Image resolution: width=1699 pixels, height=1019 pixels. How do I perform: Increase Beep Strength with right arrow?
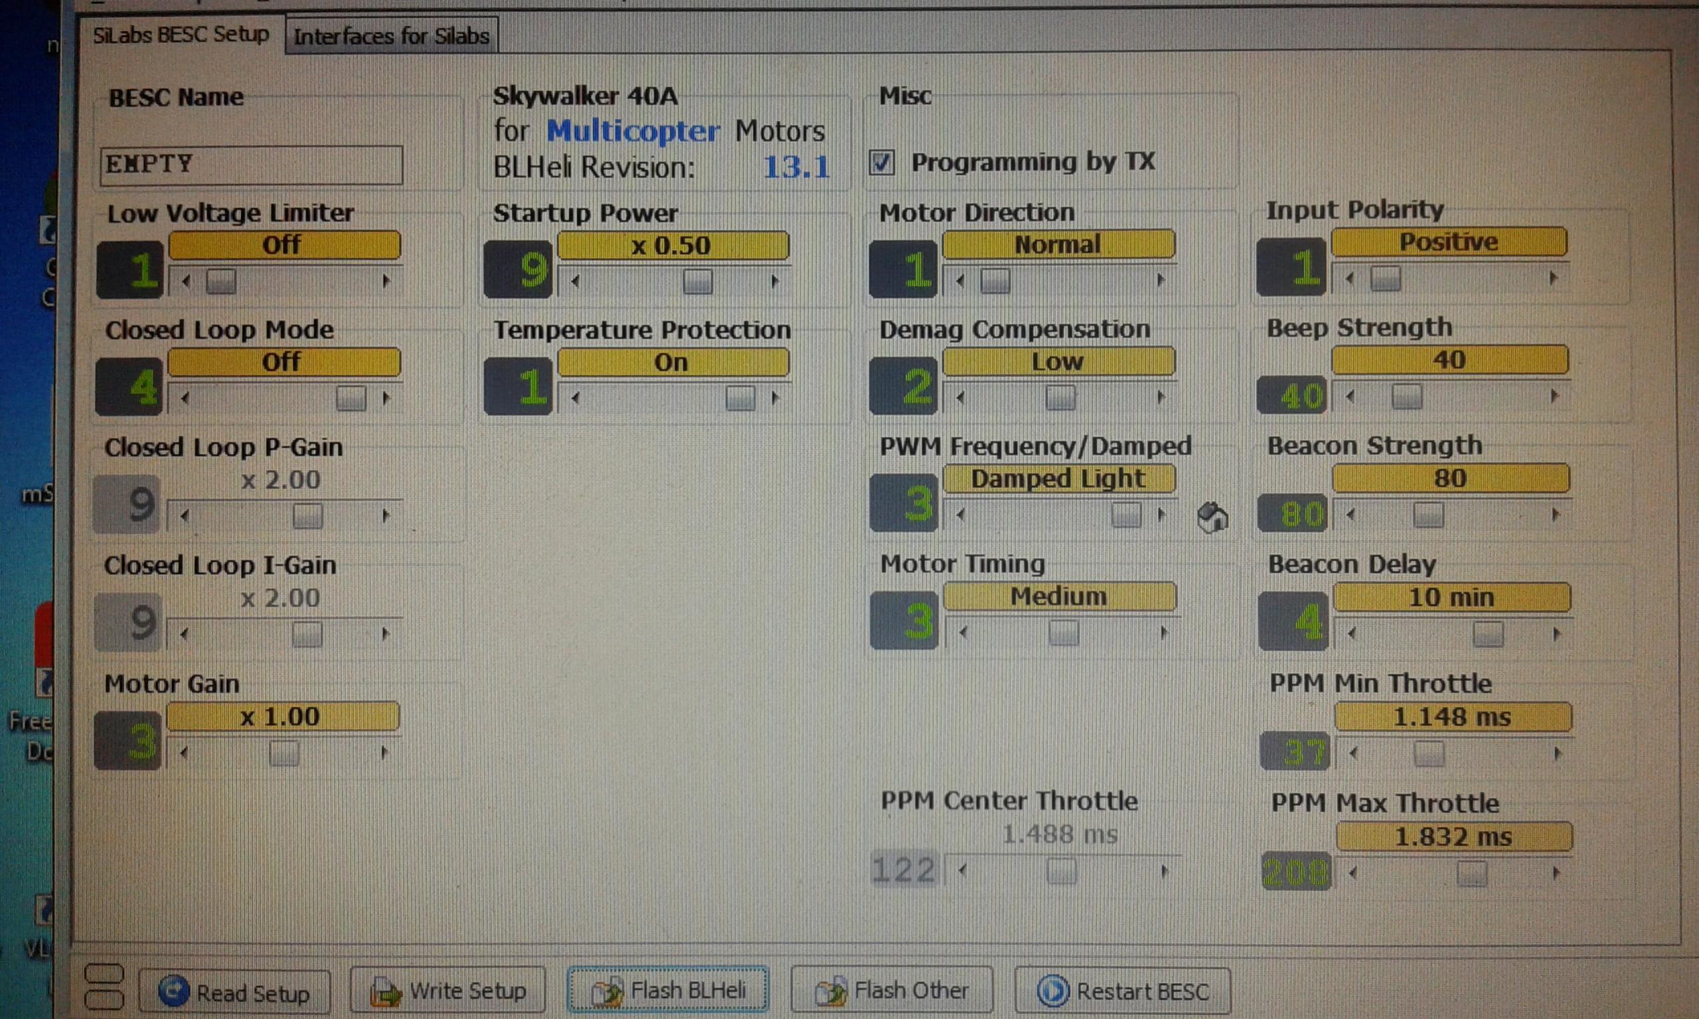pyautogui.click(x=1554, y=396)
